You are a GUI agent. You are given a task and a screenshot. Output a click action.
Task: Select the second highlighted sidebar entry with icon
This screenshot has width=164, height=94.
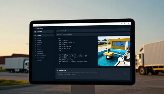[44, 36]
